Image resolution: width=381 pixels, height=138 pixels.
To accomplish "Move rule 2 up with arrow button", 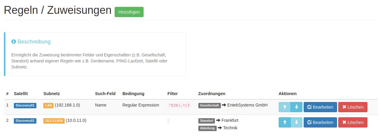I will pos(284,122).
